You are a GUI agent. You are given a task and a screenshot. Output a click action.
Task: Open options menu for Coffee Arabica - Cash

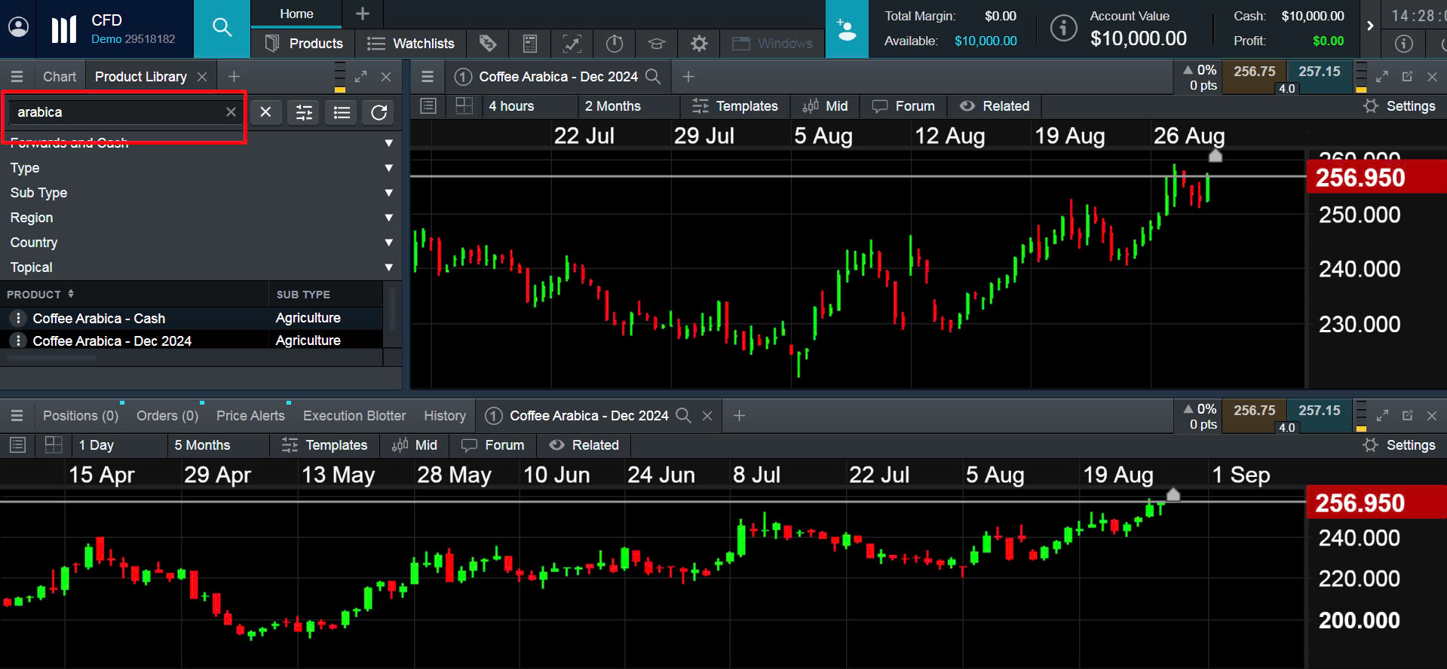[18, 318]
